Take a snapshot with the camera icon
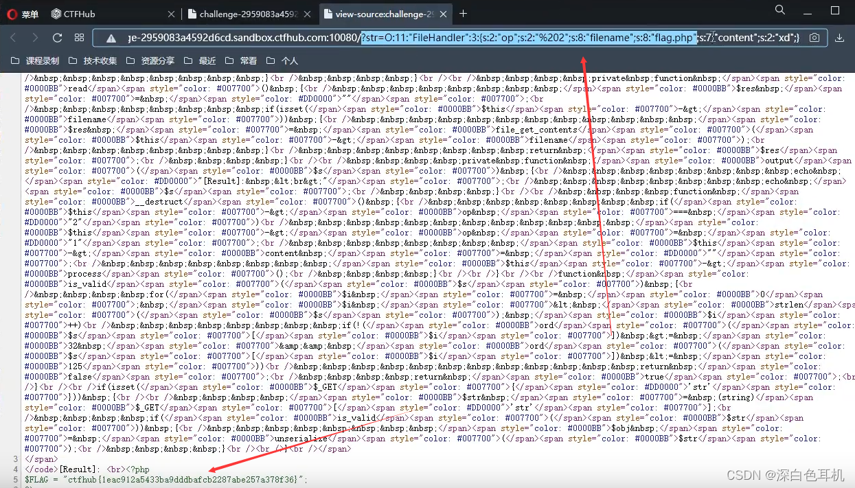855x488 pixels. click(x=814, y=38)
